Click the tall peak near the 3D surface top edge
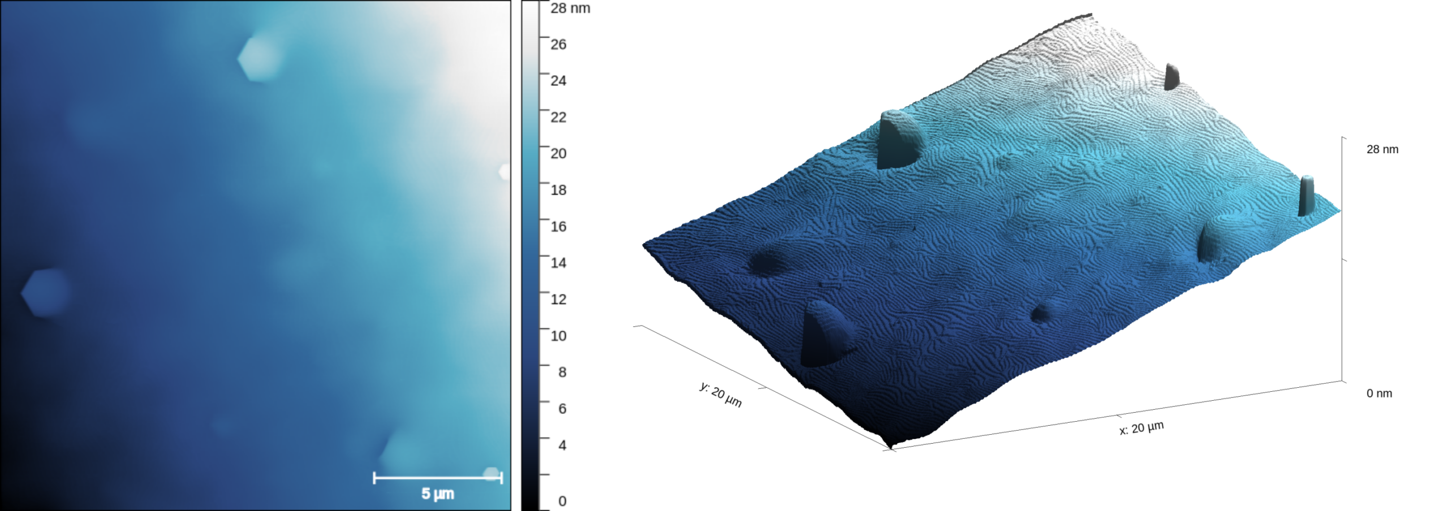This screenshot has height=511, width=1448. coord(1171,77)
